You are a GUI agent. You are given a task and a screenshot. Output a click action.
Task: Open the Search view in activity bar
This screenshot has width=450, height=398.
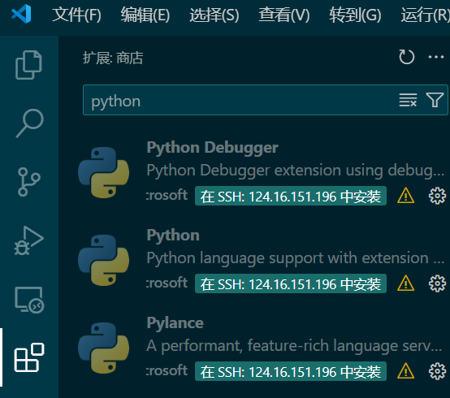tap(29, 123)
